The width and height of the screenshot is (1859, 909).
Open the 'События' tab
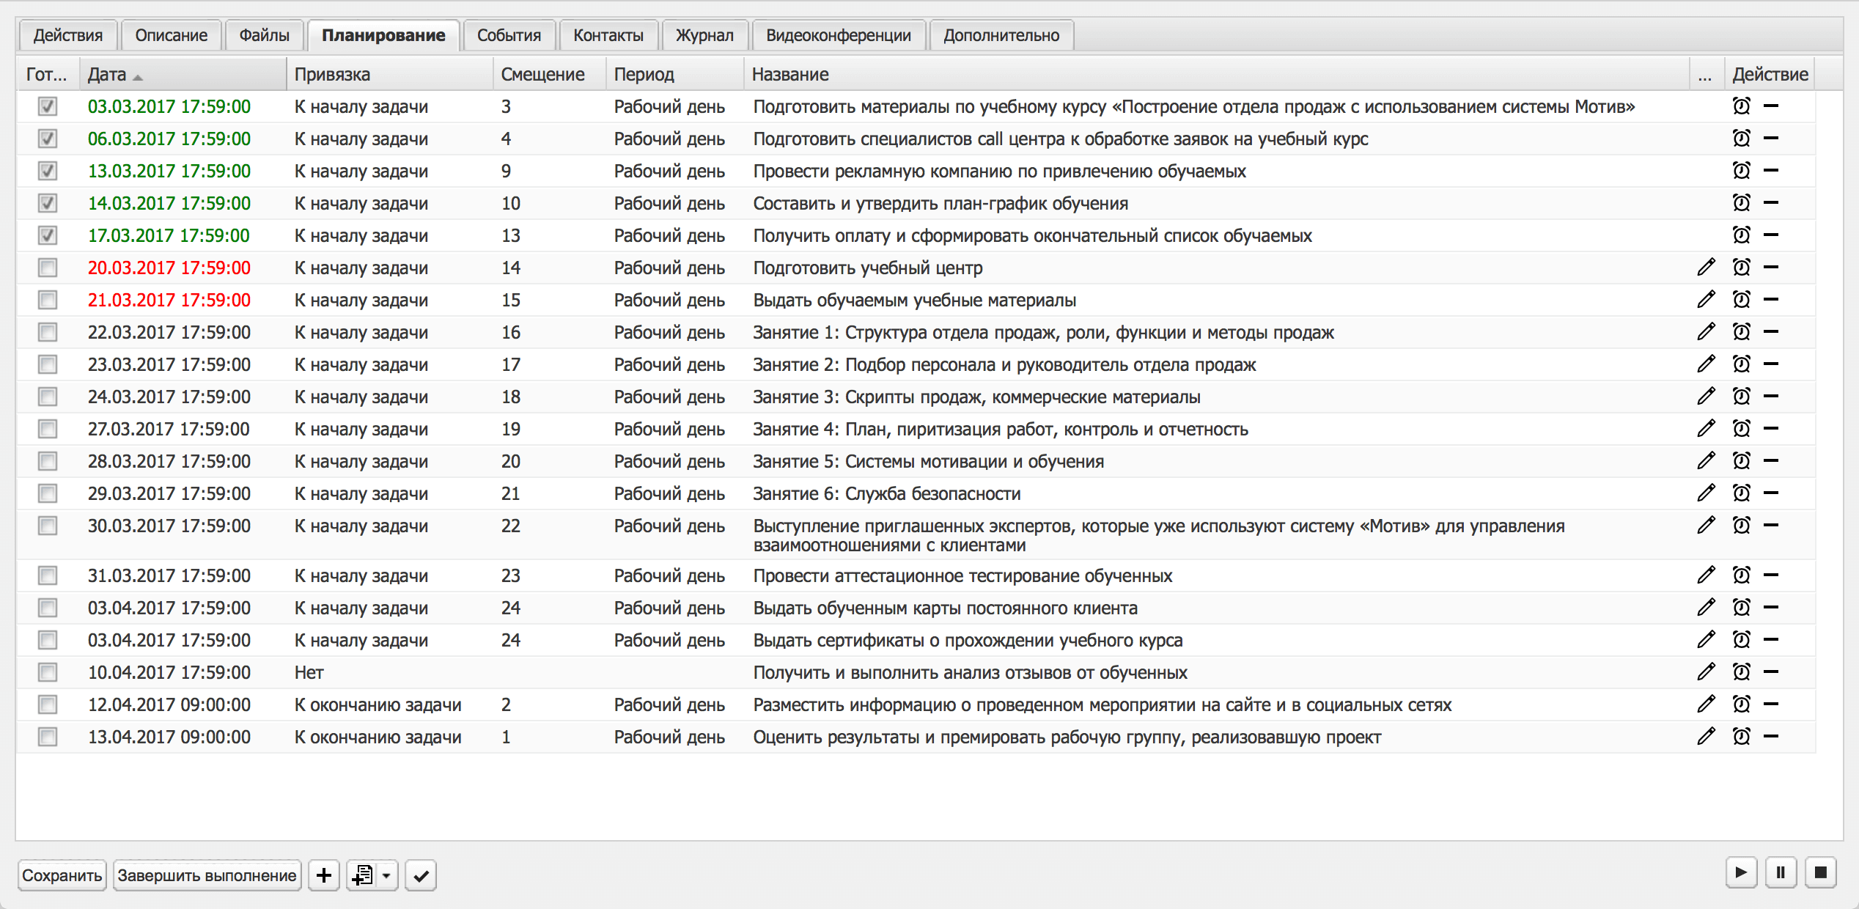point(509,35)
